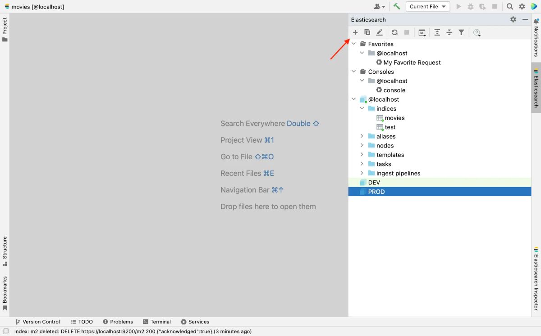Collapse the Consoles node
The height and width of the screenshot is (336, 541).
354,72
